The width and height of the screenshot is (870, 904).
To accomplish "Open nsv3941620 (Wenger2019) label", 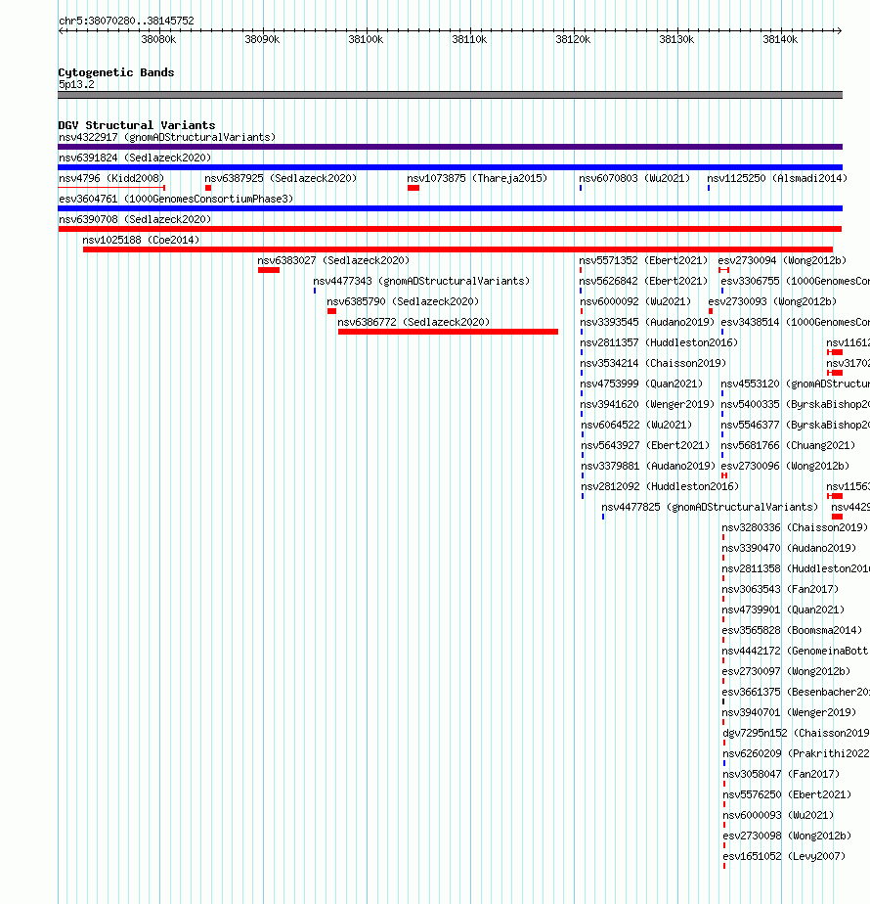I will (x=647, y=404).
